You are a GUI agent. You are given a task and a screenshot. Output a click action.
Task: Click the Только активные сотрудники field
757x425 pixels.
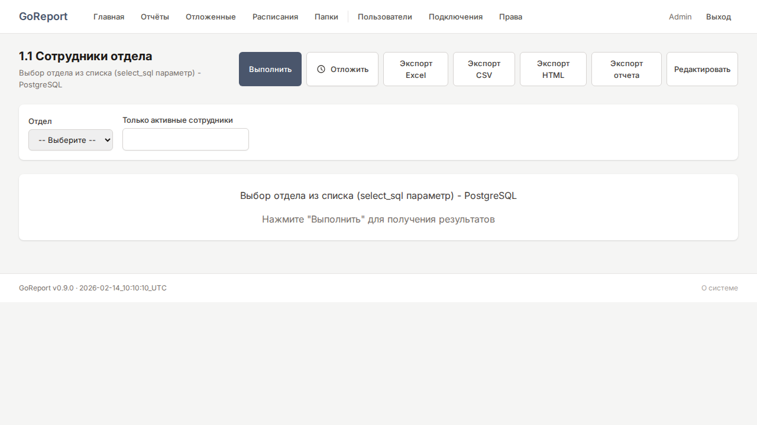(186, 139)
